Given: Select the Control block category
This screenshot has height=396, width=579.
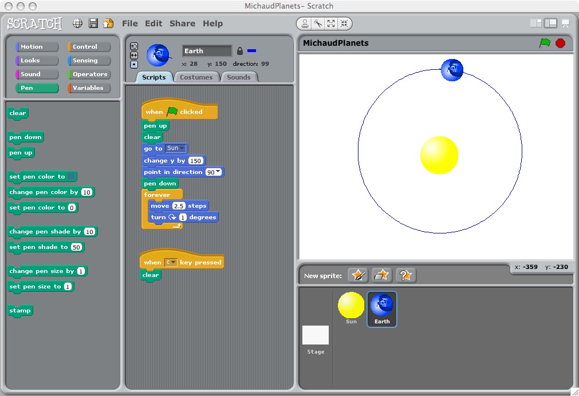Looking at the screenshot, I should (x=89, y=47).
